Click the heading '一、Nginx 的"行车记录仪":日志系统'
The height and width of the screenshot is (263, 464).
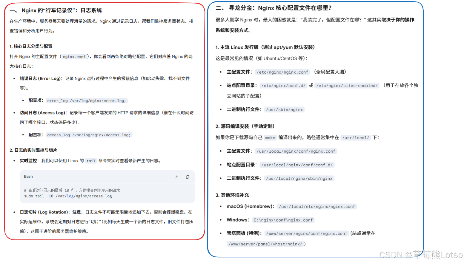tap(56, 10)
